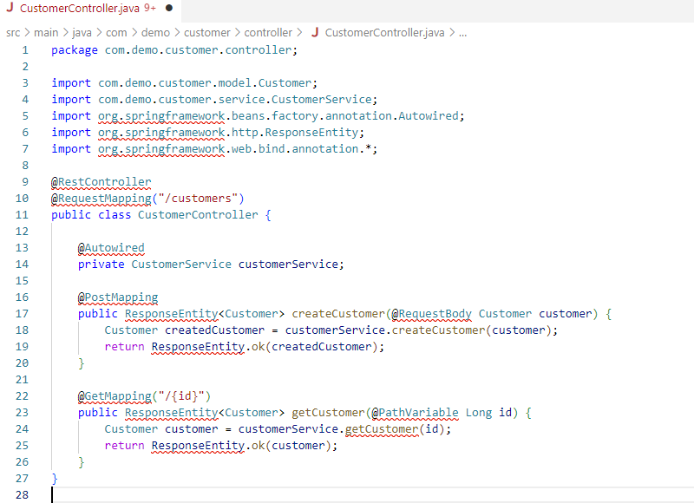
Task: Open CustomerController.java breadcrumb item
Action: coord(384,33)
